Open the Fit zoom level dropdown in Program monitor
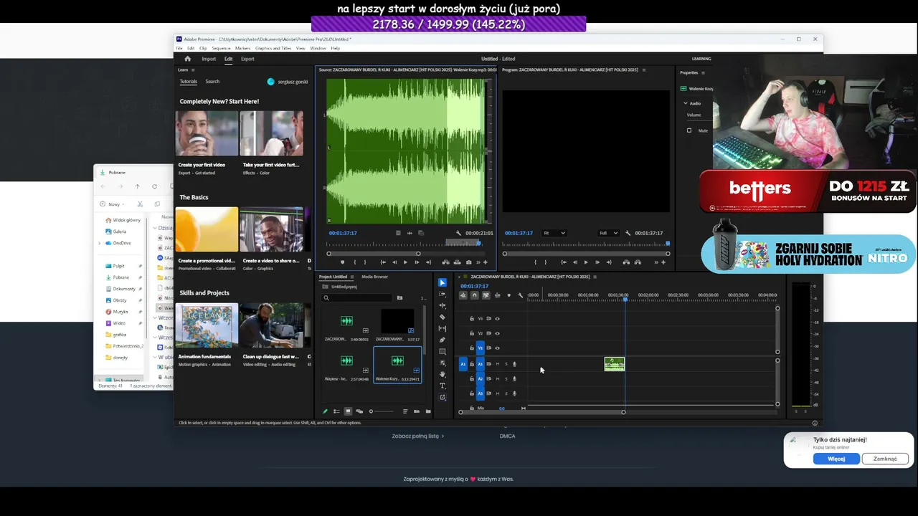The width and height of the screenshot is (918, 516). pyautogui.click(x=554, y=233)
